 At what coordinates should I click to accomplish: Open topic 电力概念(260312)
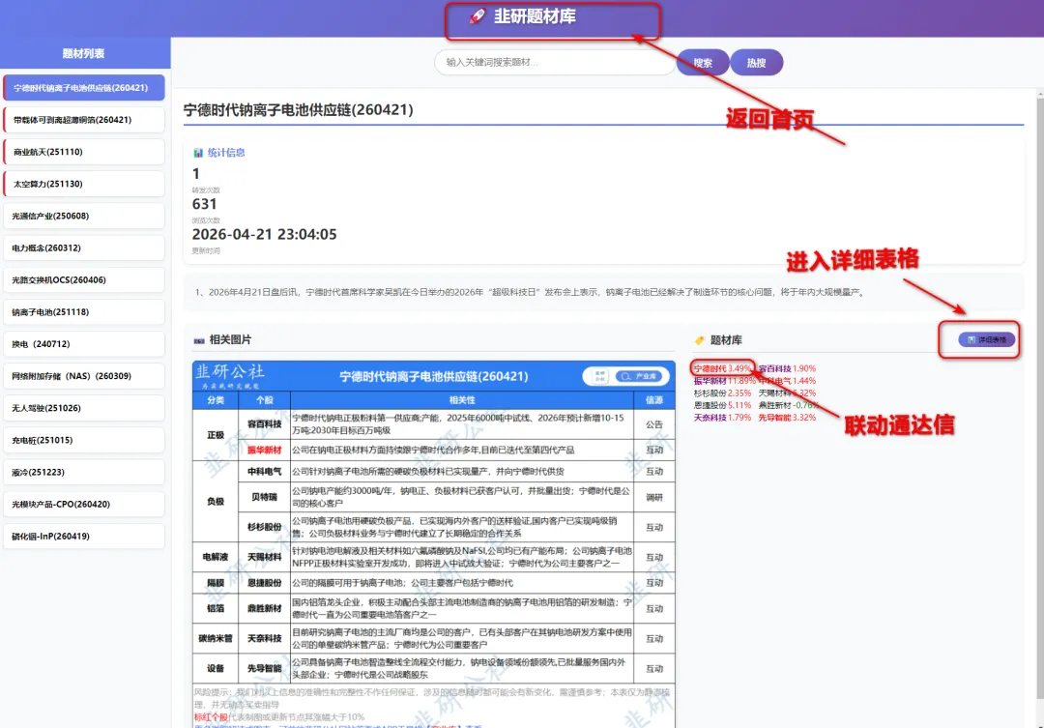tap(84, 248)
